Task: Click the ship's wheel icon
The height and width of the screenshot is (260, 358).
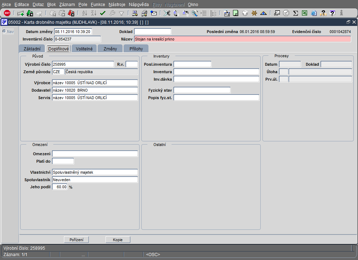Action: [254, 13]
